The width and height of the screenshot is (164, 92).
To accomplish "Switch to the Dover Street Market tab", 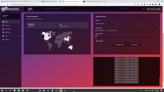I will tap(93, 2).
